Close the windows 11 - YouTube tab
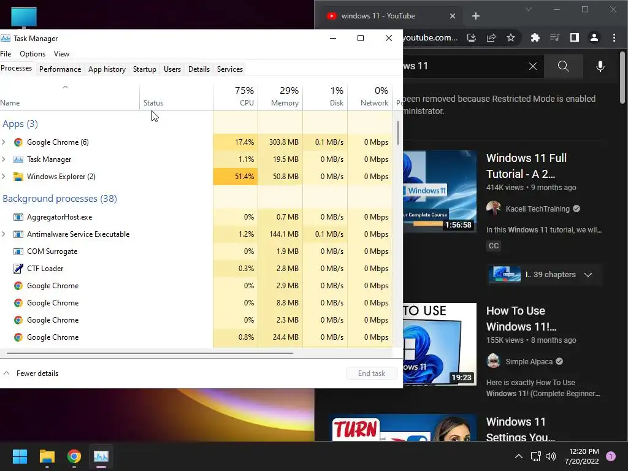The height and width of the screenshot is (471, 628). (x=453, y=16)
